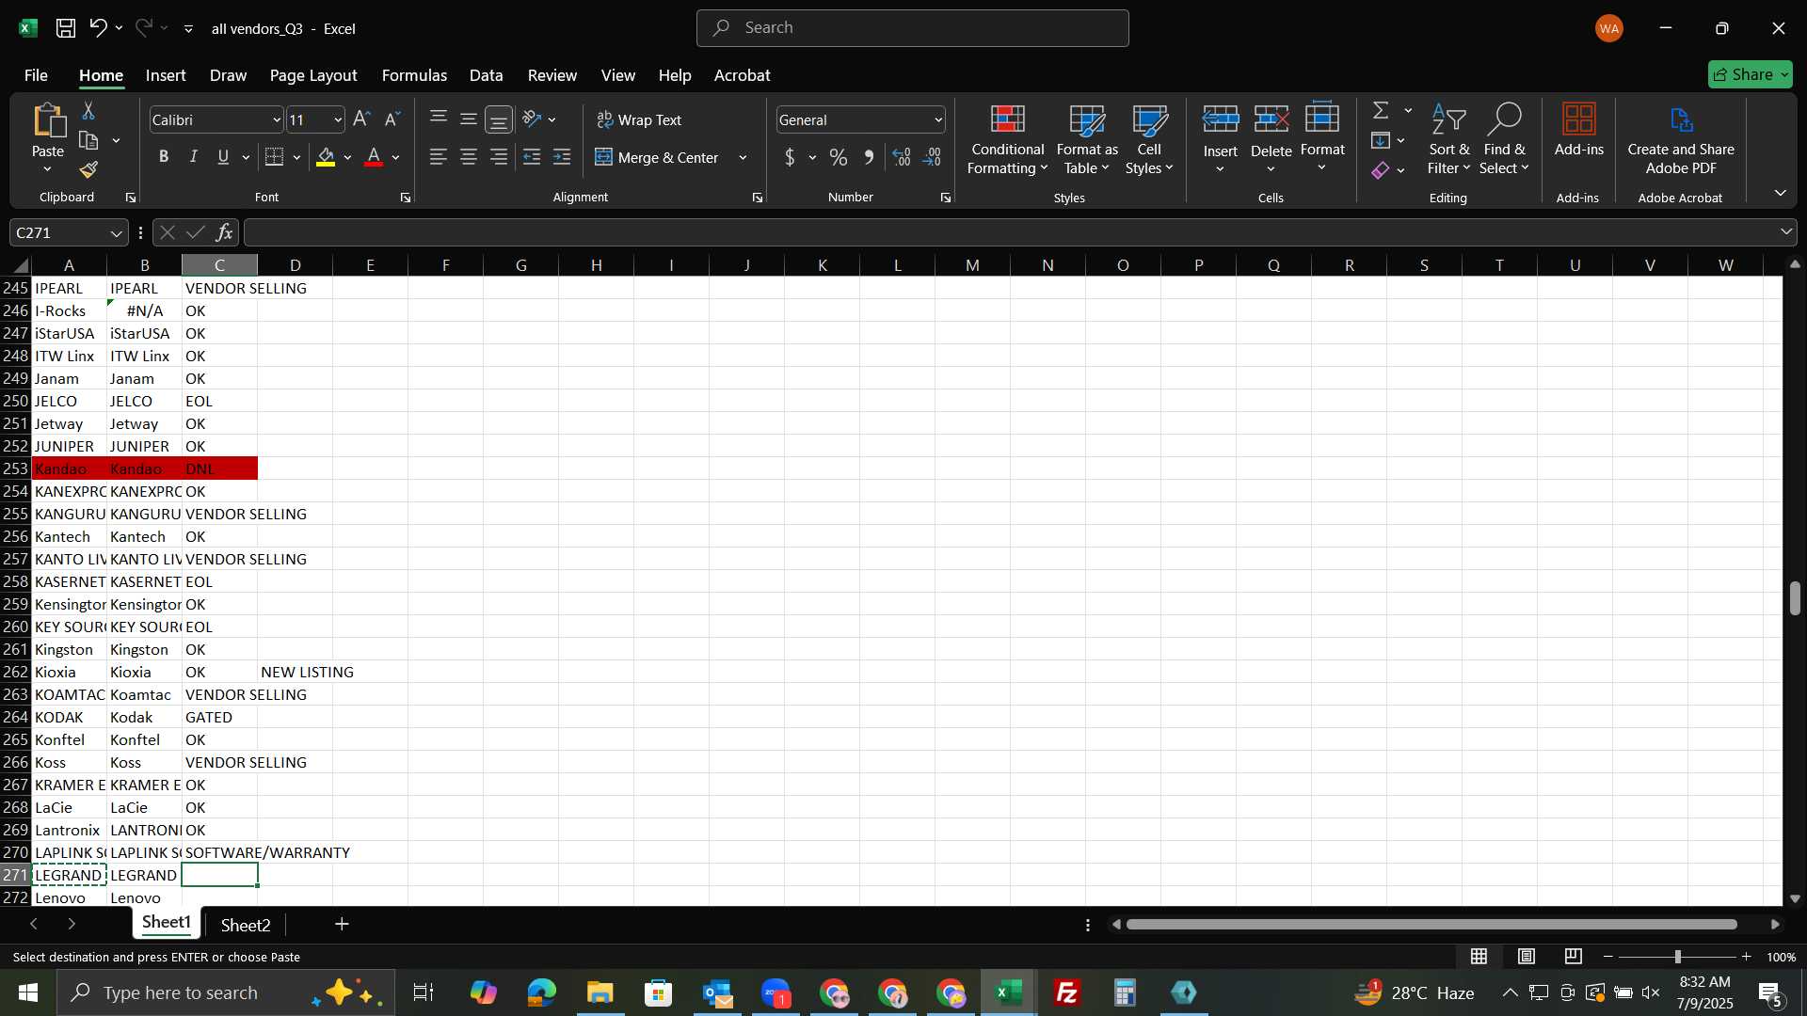This screenshot has width=1807, height=1016.
Task: Open Find & Select
Action: (x=1504, y=140)
